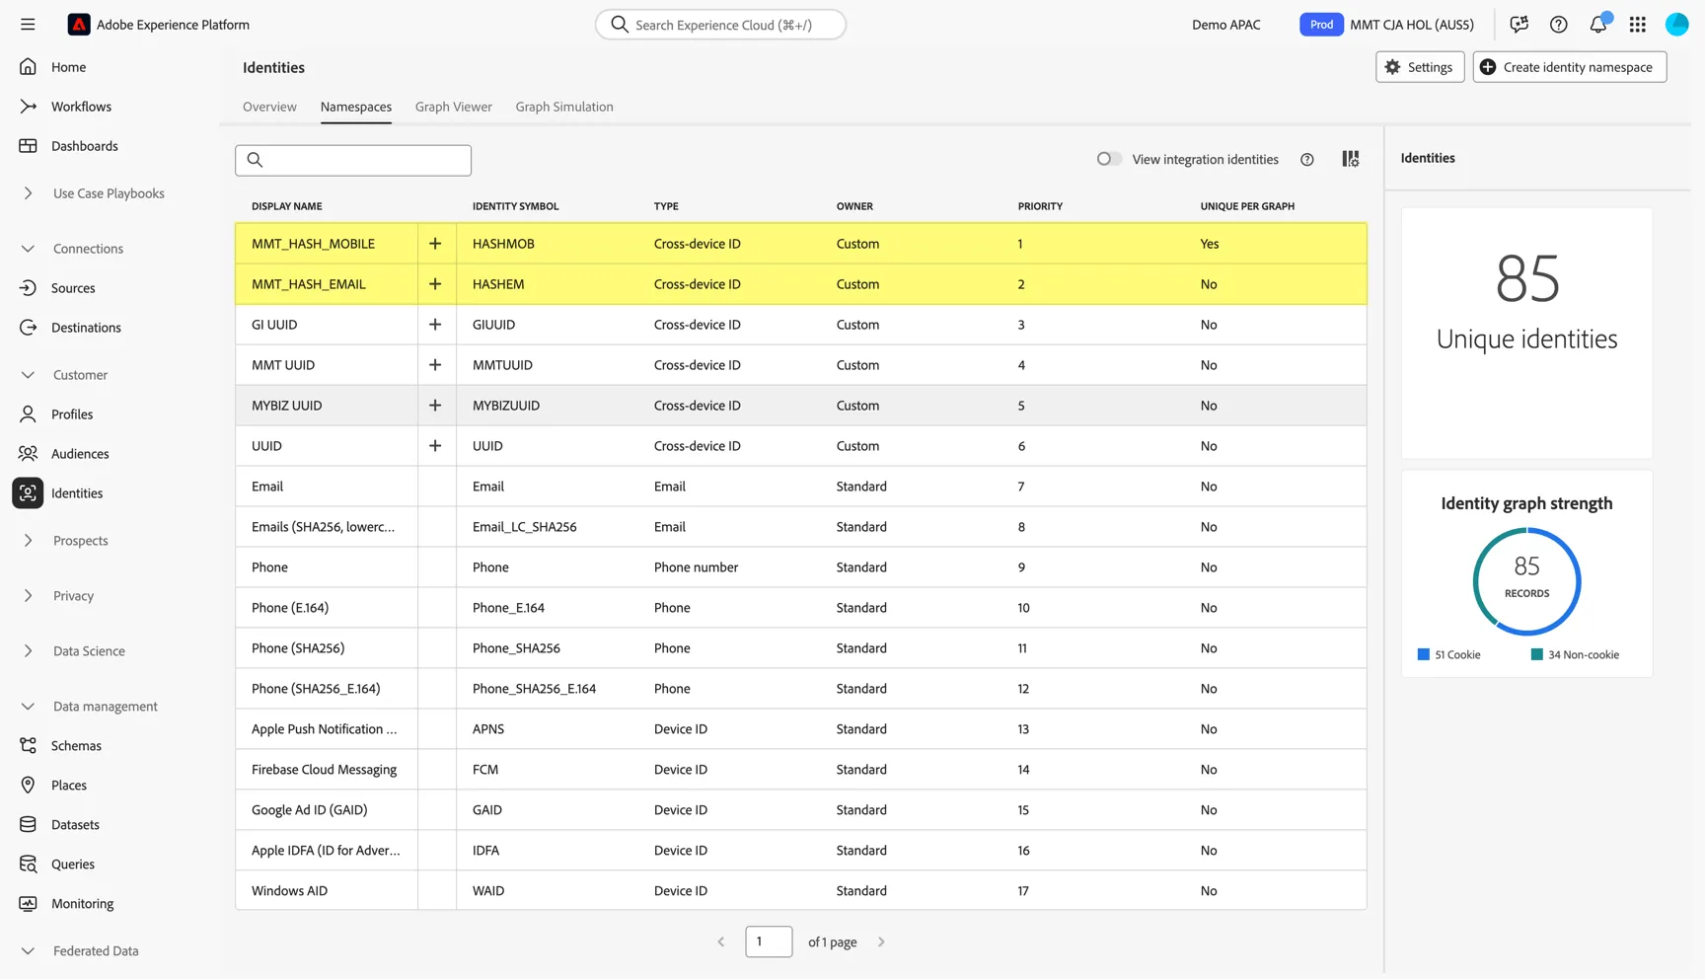This screenshot has height=979, width=1705.
Task: Click Create identity namespace button
Action: (x=1570, y=67)
